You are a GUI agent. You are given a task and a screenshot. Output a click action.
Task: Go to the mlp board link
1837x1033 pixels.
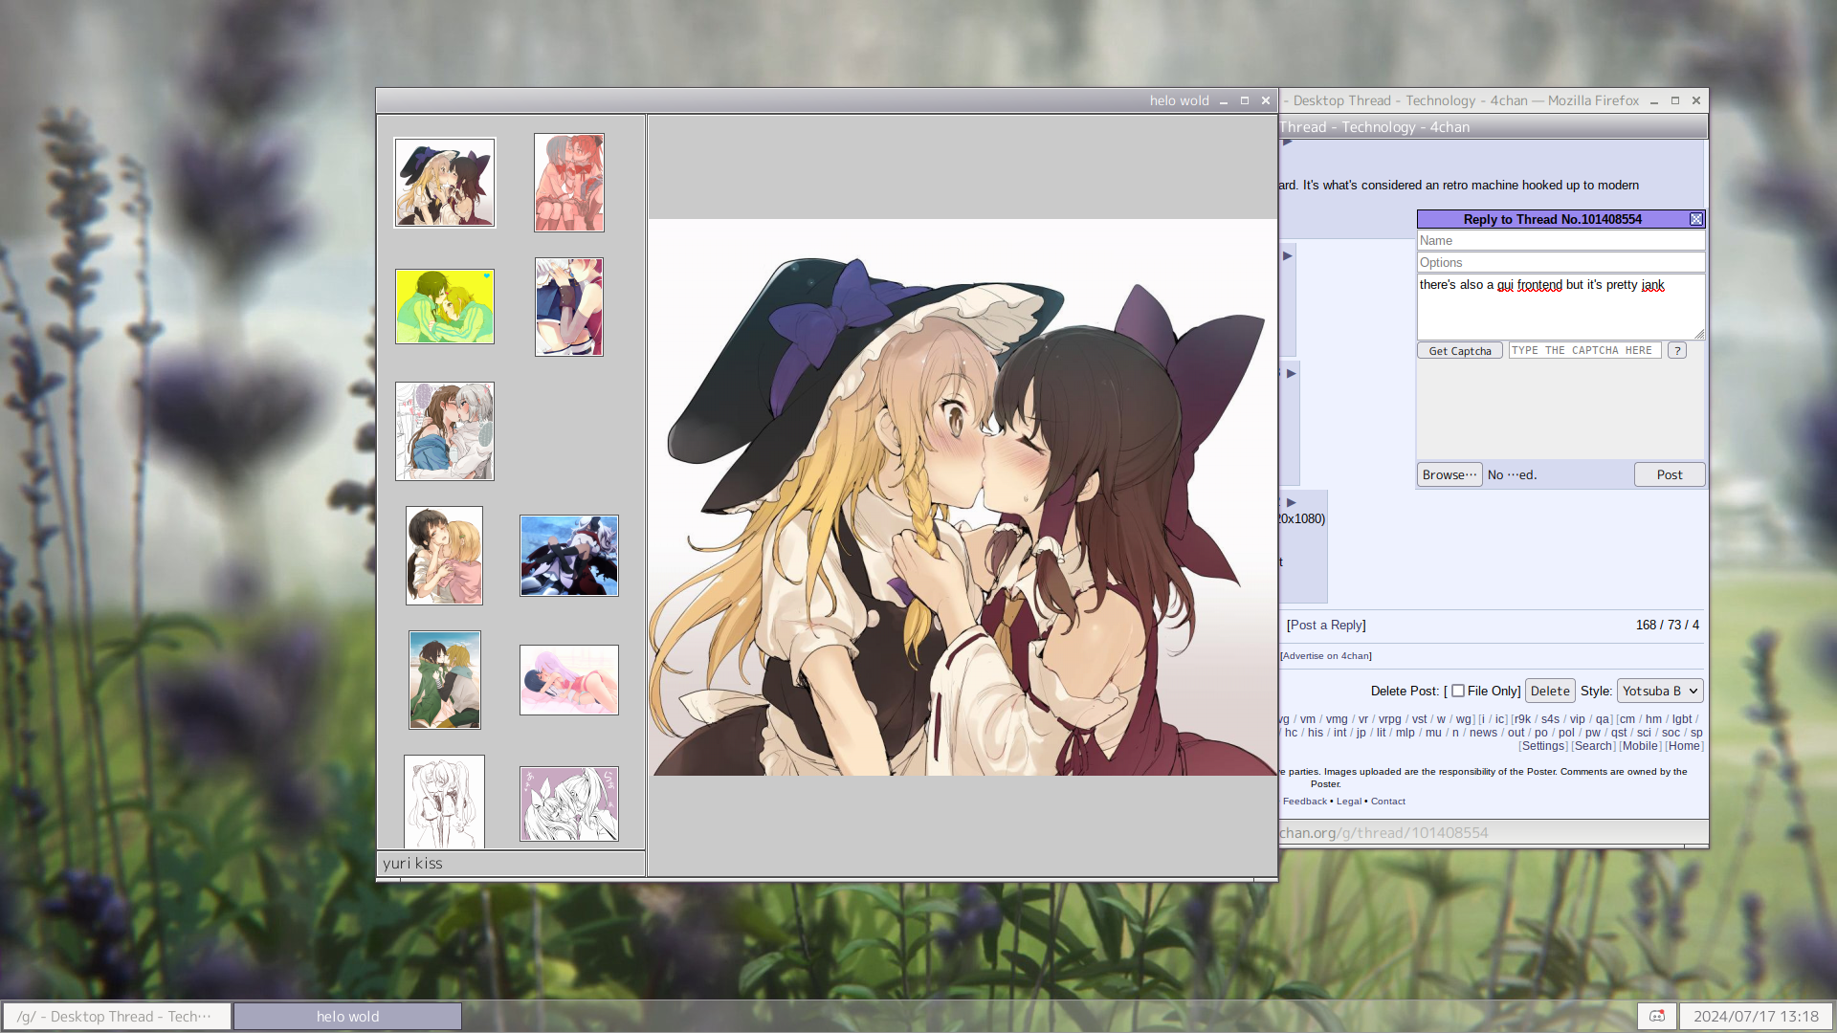[x=1405, y=733]
